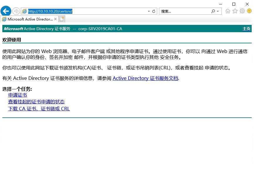254x173 pixels.
Task: Click the forward navigation arrow
Action: [16, 11]
